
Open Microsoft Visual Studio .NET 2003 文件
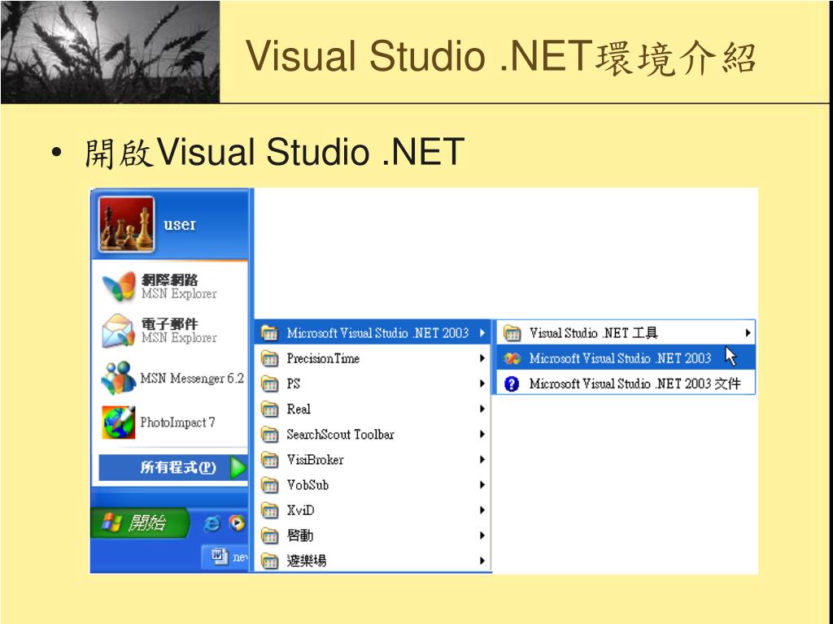(x=626, y=383)
